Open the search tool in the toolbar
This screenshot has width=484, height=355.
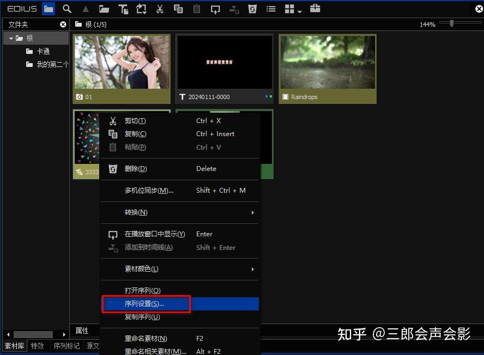(x=66, y=9)
